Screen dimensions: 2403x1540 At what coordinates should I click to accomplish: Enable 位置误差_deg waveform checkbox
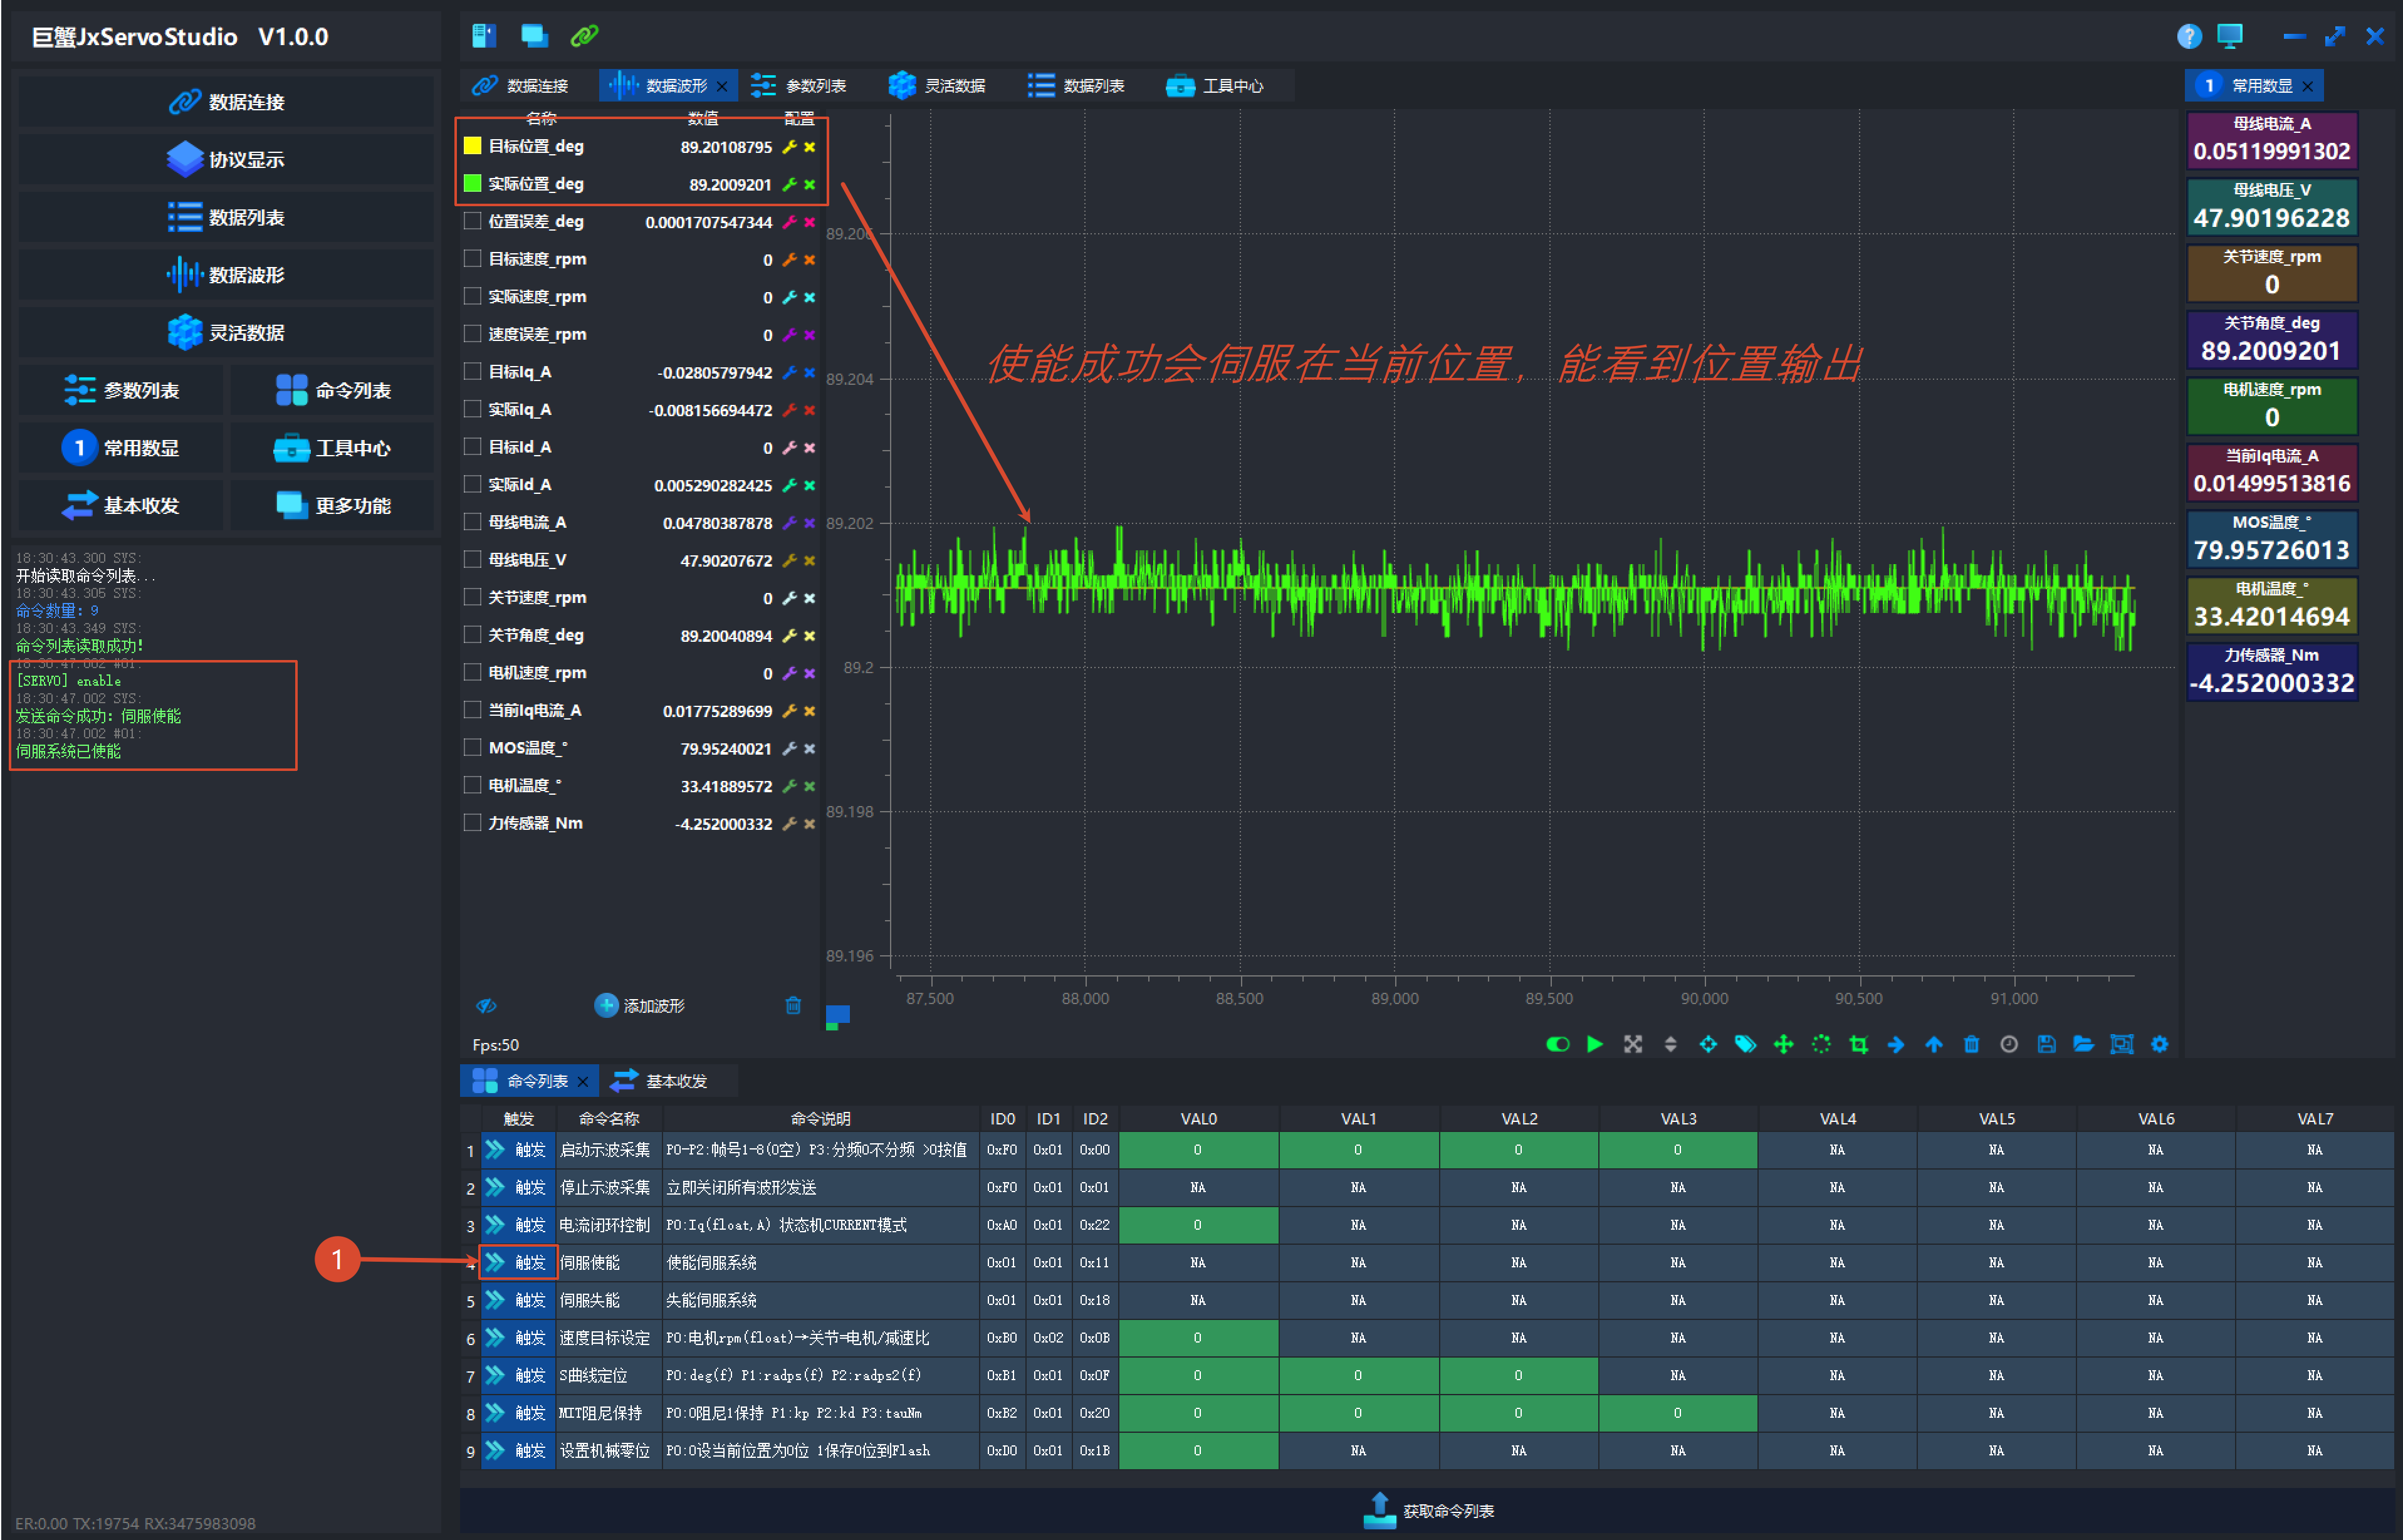(x=473, y=221)
